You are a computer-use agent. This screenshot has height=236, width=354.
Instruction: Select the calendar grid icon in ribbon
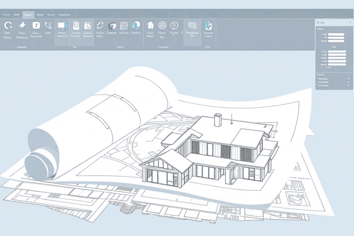point(124,26)
